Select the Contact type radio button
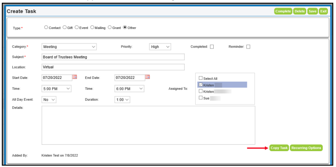336x167 pixels. click(46, 28)
